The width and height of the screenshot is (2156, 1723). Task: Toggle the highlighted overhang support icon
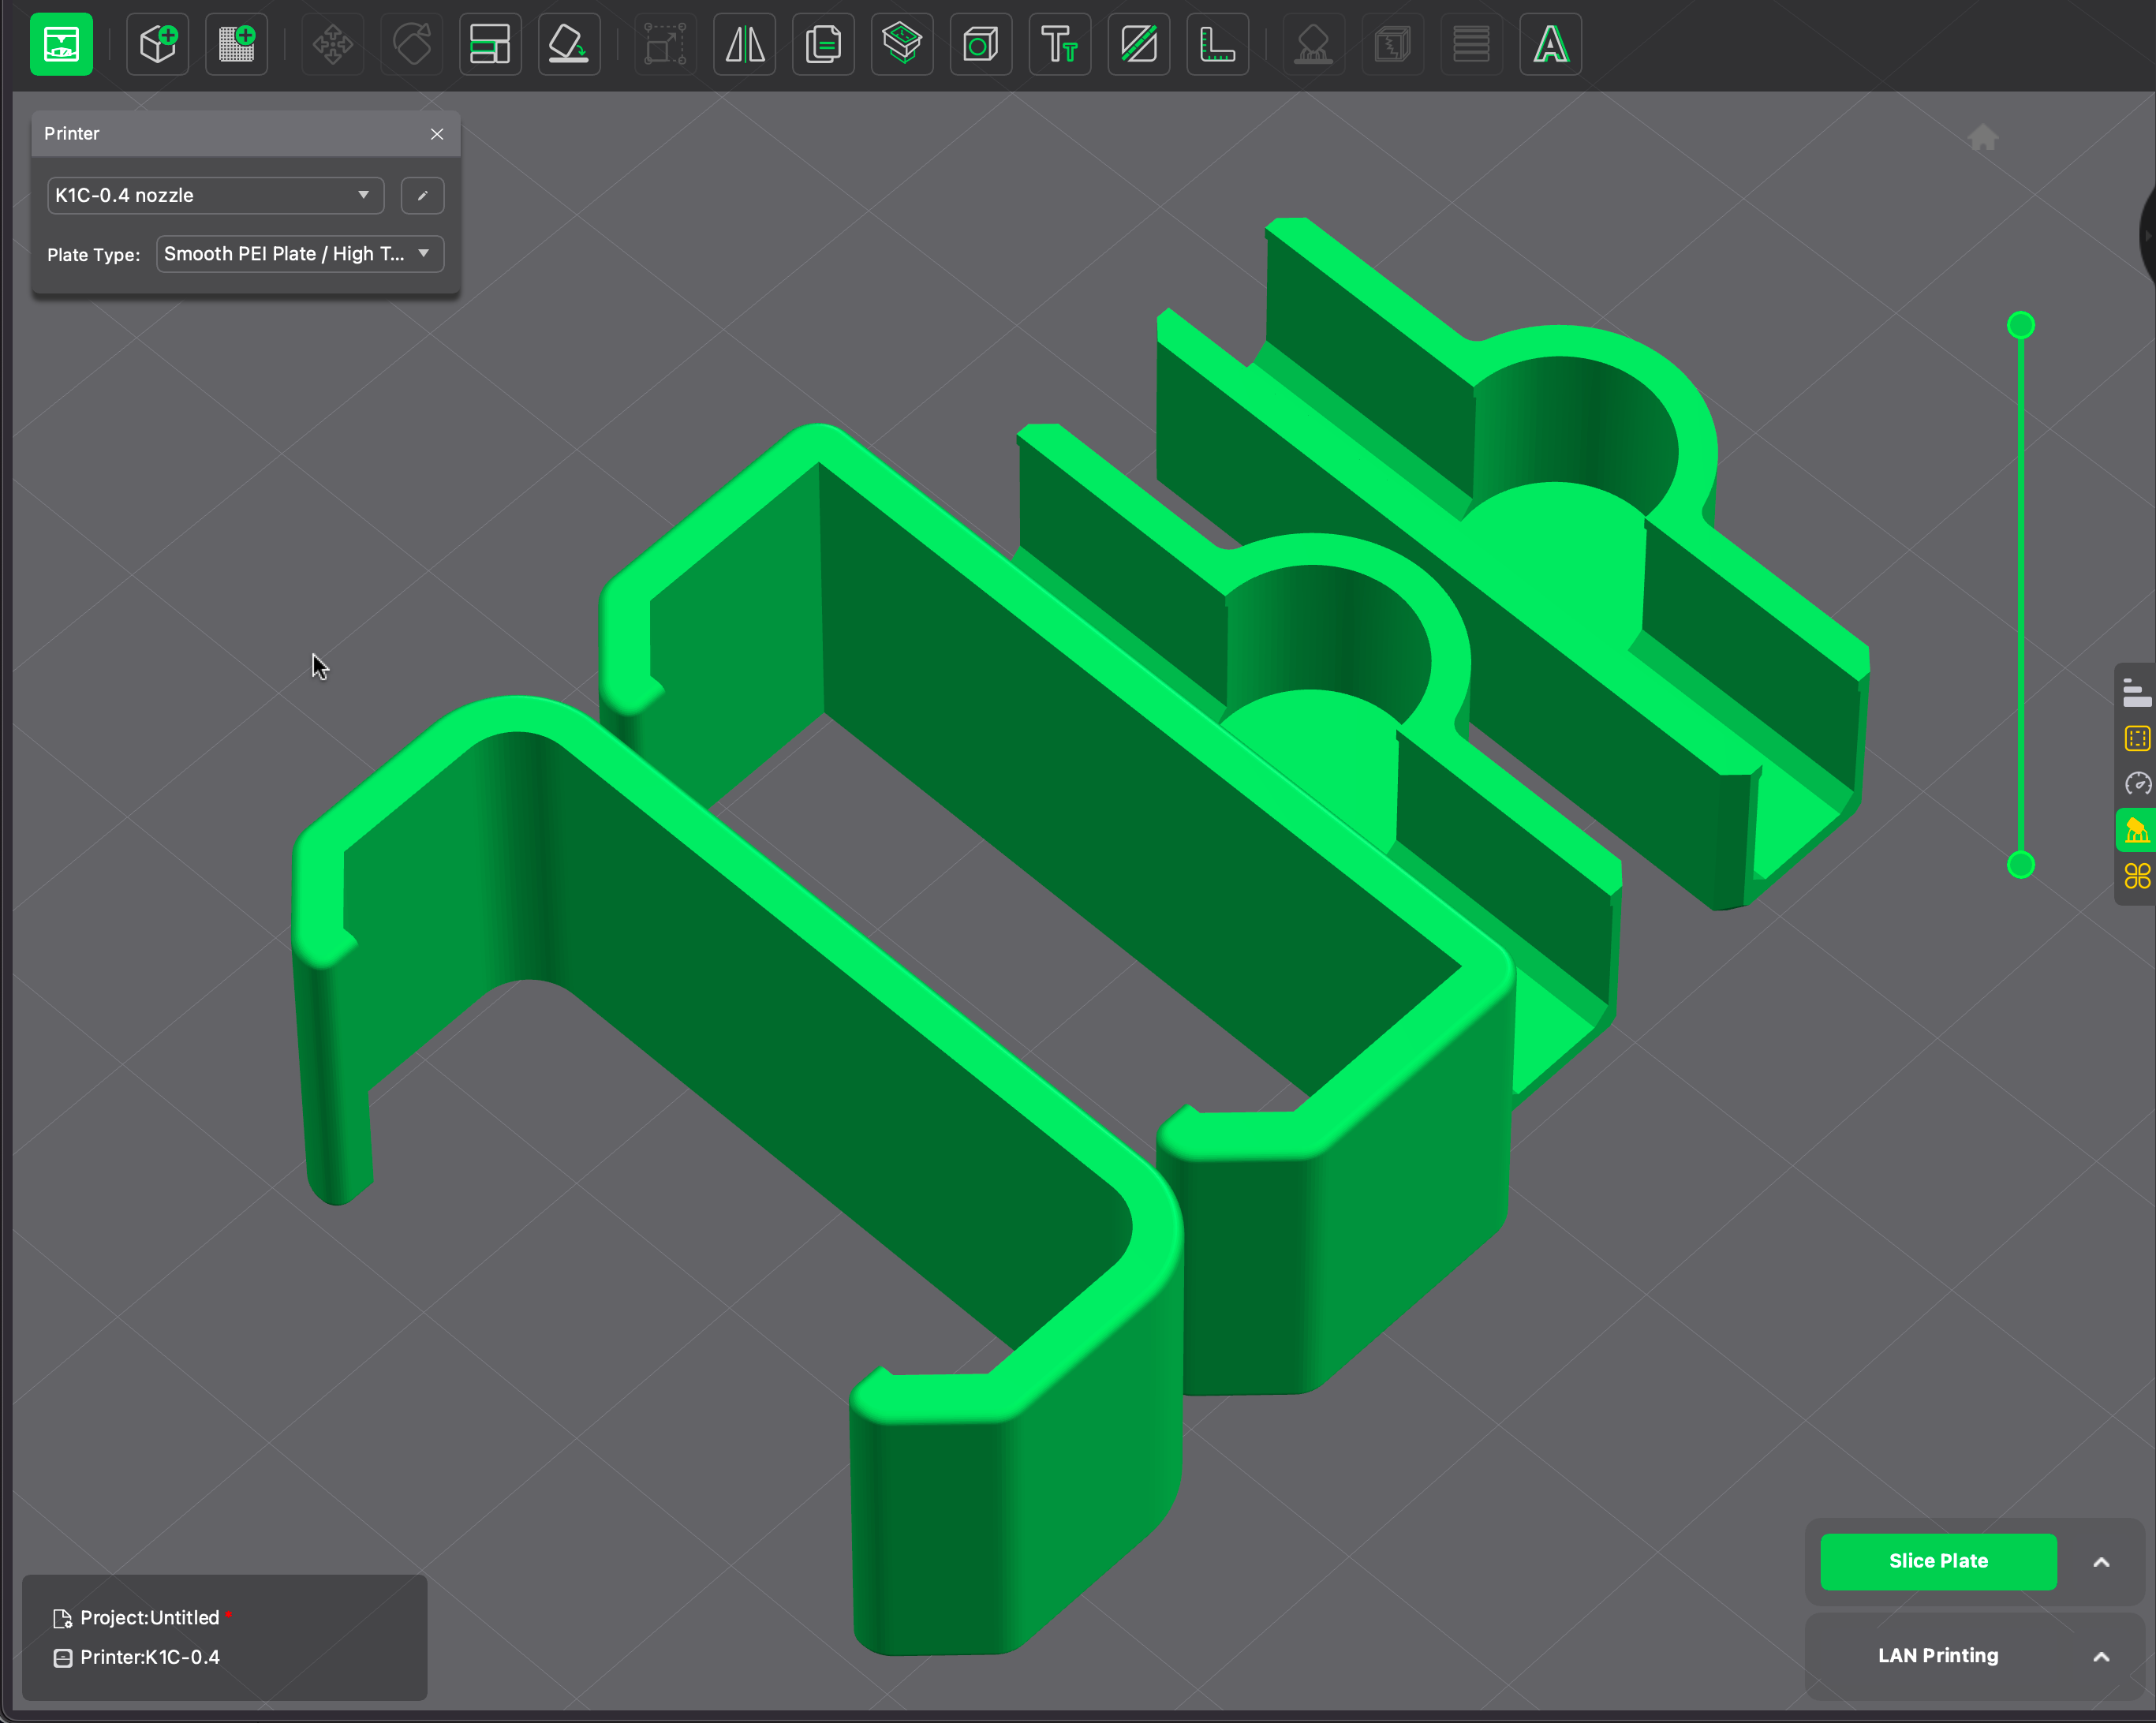point(2137,830)
